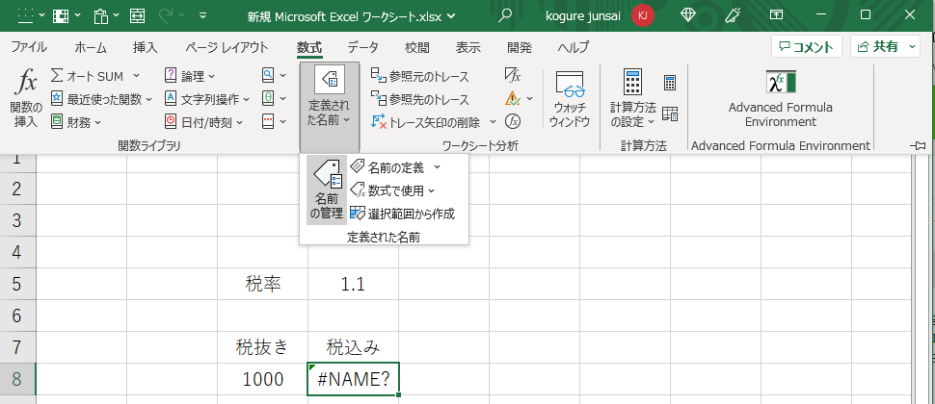Click the Calculate Sheet icon
Screen dimensions: 935x404
click(670, 114)
